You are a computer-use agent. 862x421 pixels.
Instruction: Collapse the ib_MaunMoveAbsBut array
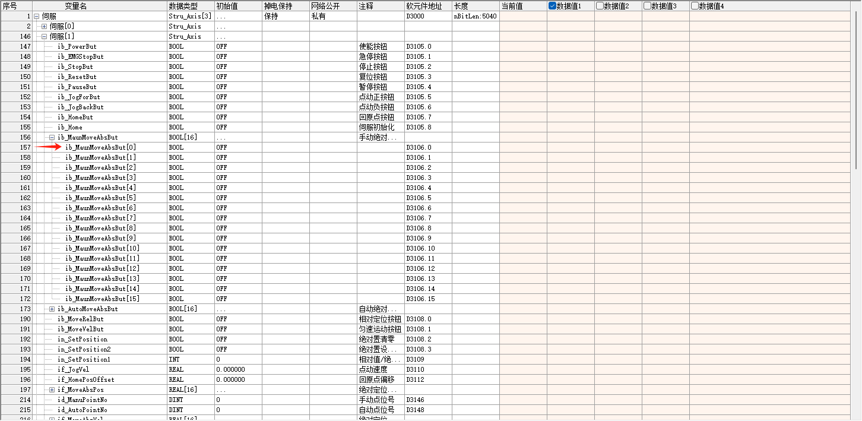click(52, 138)
